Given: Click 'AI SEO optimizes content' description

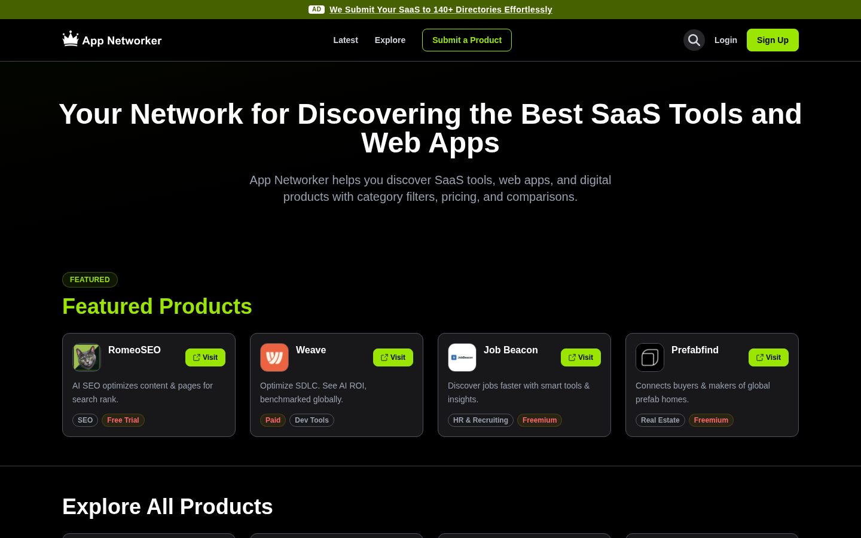Looking at the screenshot, I should pos(142,392).
